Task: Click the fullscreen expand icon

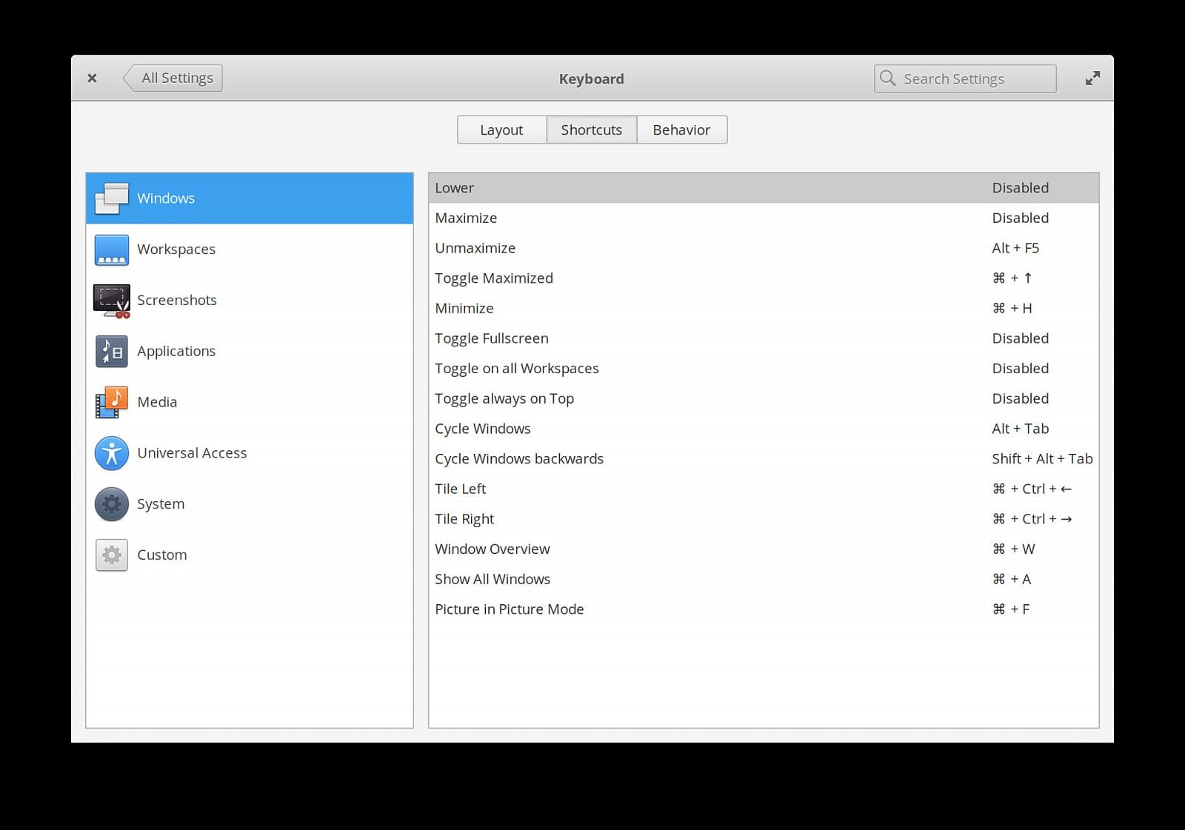Action: tap(1092, 78)
